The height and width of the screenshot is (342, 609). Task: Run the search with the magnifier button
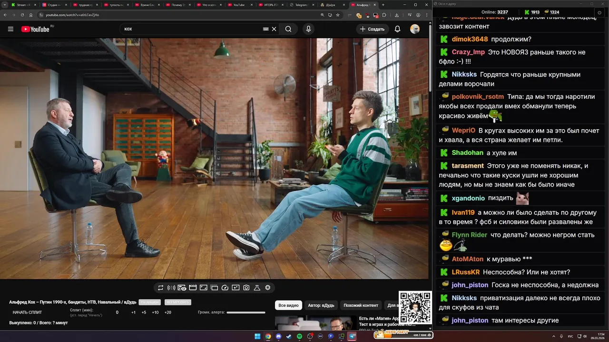coord(288,29)
